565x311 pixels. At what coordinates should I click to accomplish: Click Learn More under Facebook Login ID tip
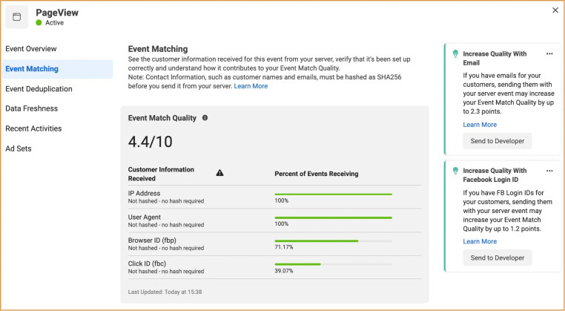(x=479, y=241)
